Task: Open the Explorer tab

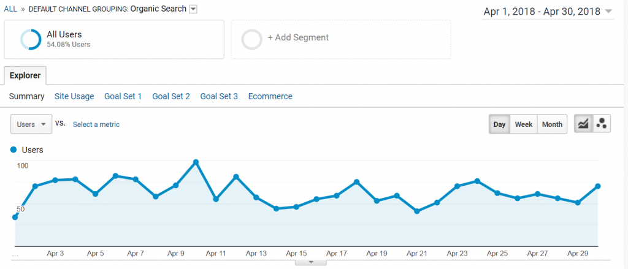Action: click(25, 75)
